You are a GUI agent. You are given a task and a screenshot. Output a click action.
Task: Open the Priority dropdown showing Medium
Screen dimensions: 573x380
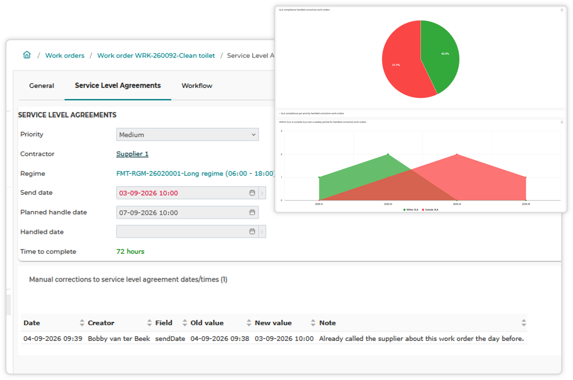click(187, 134)
